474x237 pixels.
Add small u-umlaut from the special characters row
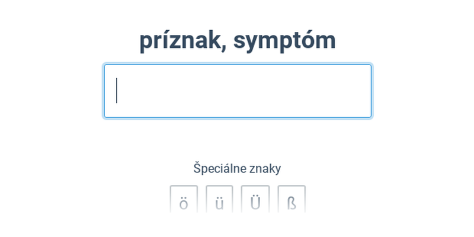point(219,200)
